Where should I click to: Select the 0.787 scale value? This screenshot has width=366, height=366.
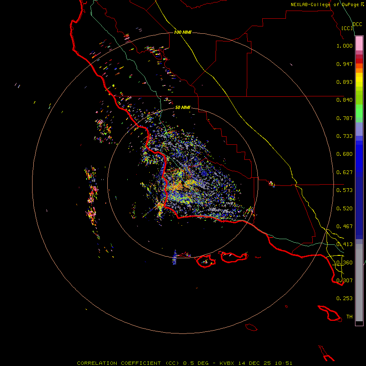coord(344,118)
